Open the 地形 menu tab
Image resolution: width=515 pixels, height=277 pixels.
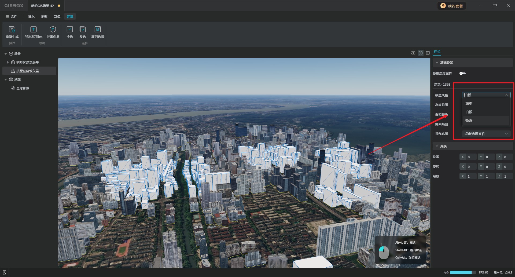44,17
